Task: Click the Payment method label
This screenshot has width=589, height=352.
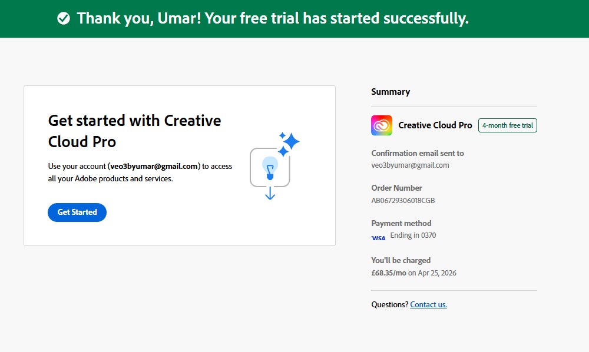Action: coord(401,223)
